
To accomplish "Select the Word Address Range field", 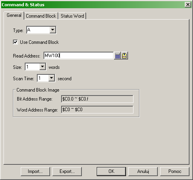I will [x=97, y=110].
